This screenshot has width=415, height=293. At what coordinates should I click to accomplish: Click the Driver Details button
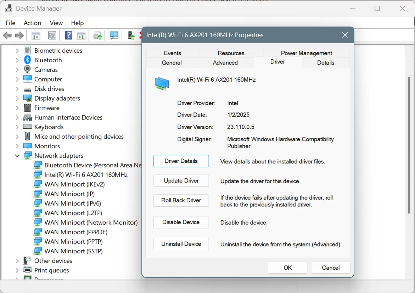click(x=181, y=161)
